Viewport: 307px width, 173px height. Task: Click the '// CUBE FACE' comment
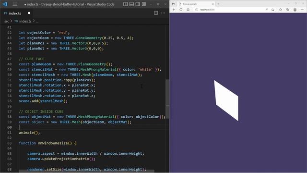pos(32,59)
